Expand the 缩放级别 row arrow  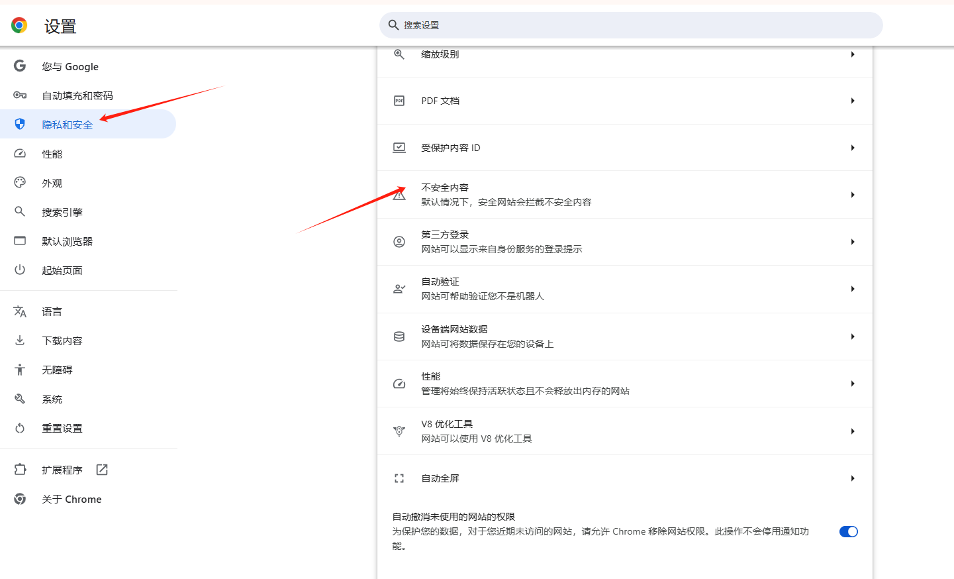pos(853,54)
